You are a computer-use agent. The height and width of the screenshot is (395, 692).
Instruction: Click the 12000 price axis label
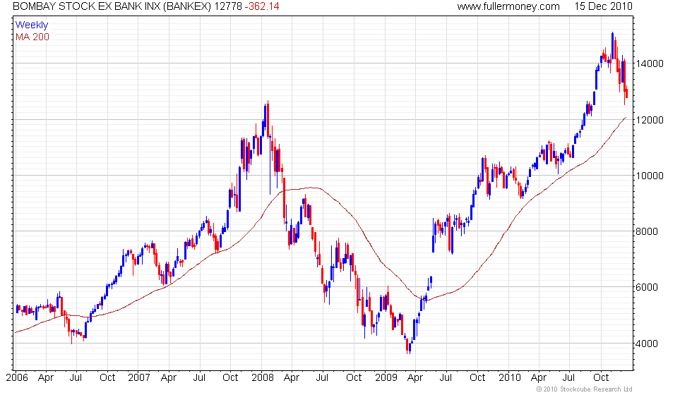click(650, 120)
